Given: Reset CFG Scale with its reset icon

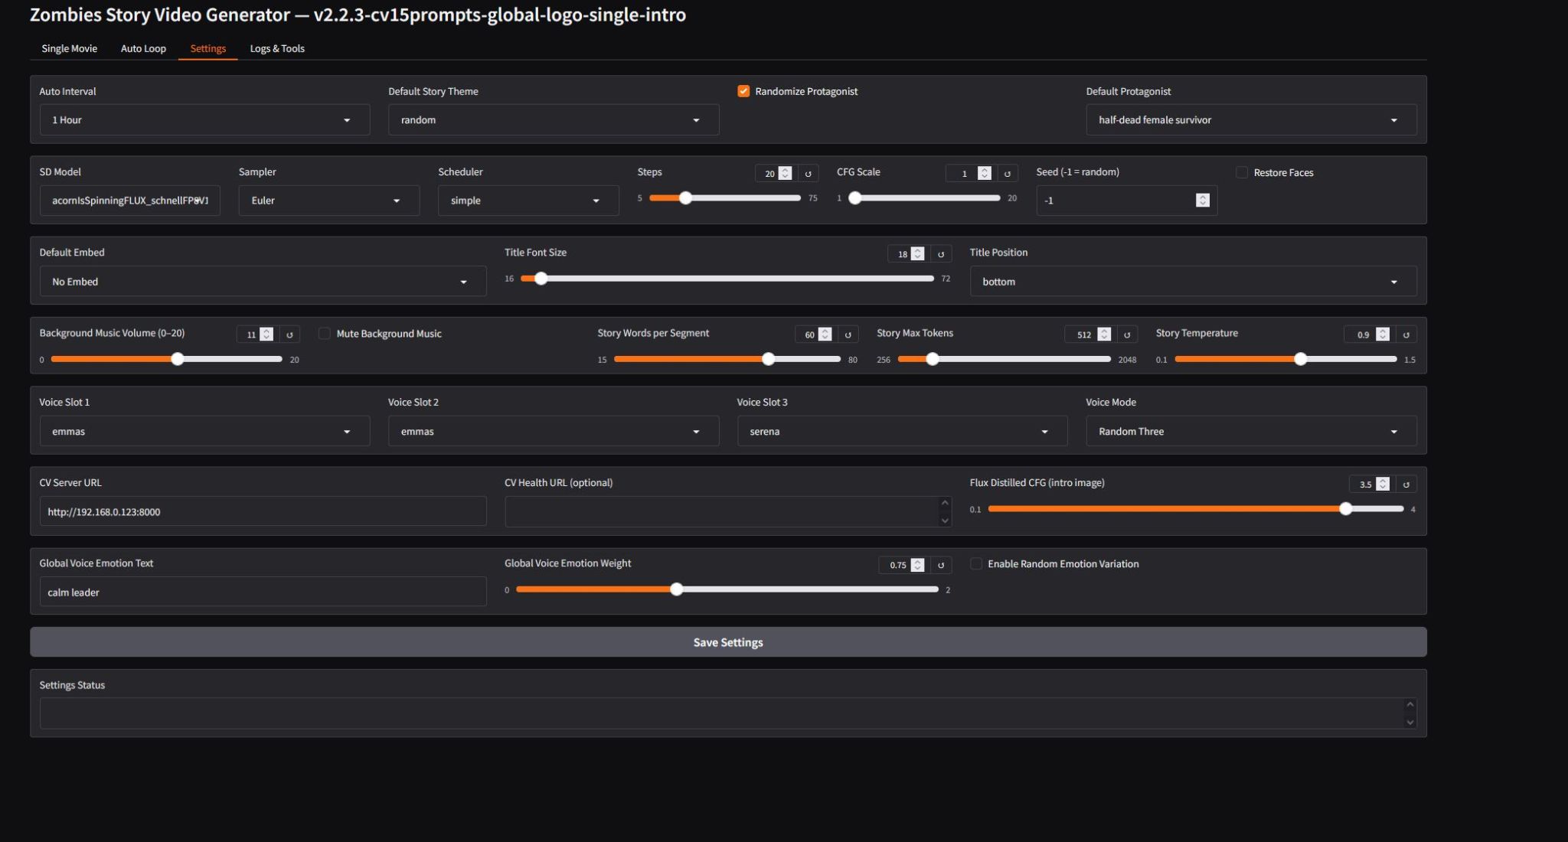Looking at the screenshot, I should 1008,174.
